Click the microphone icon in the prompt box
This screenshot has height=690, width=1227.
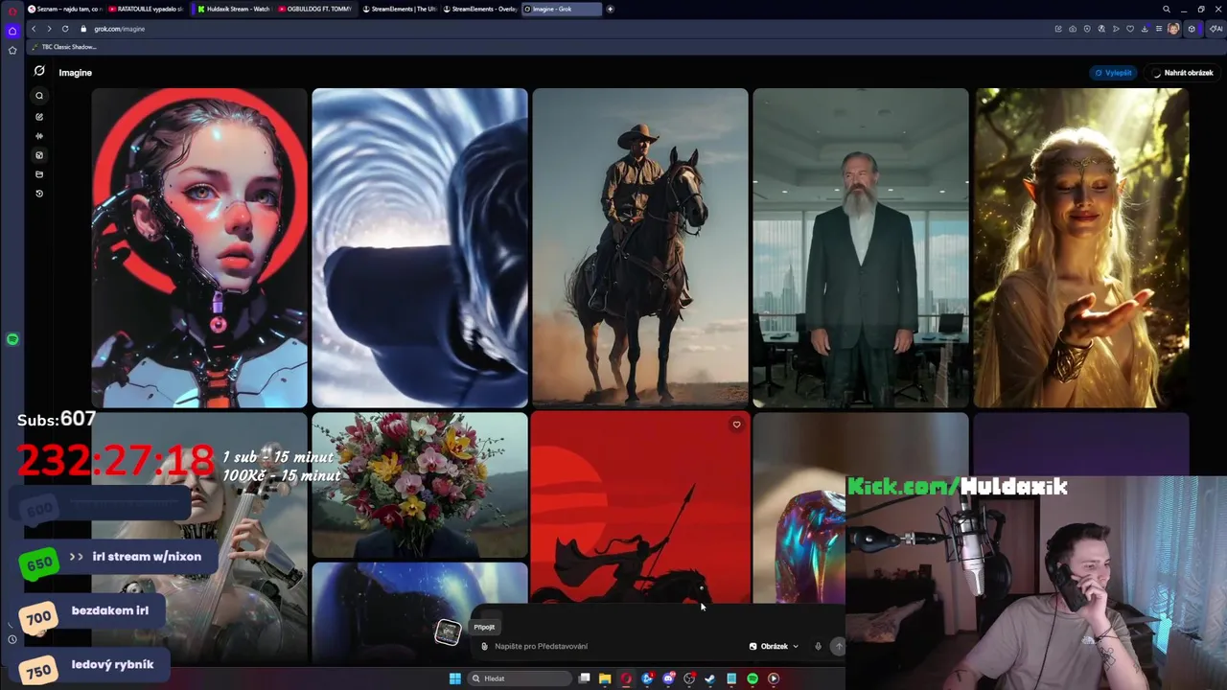[818, 646]
